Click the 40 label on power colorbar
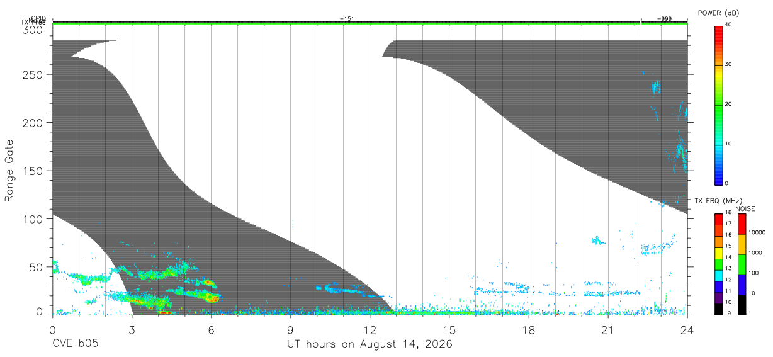 729,25
